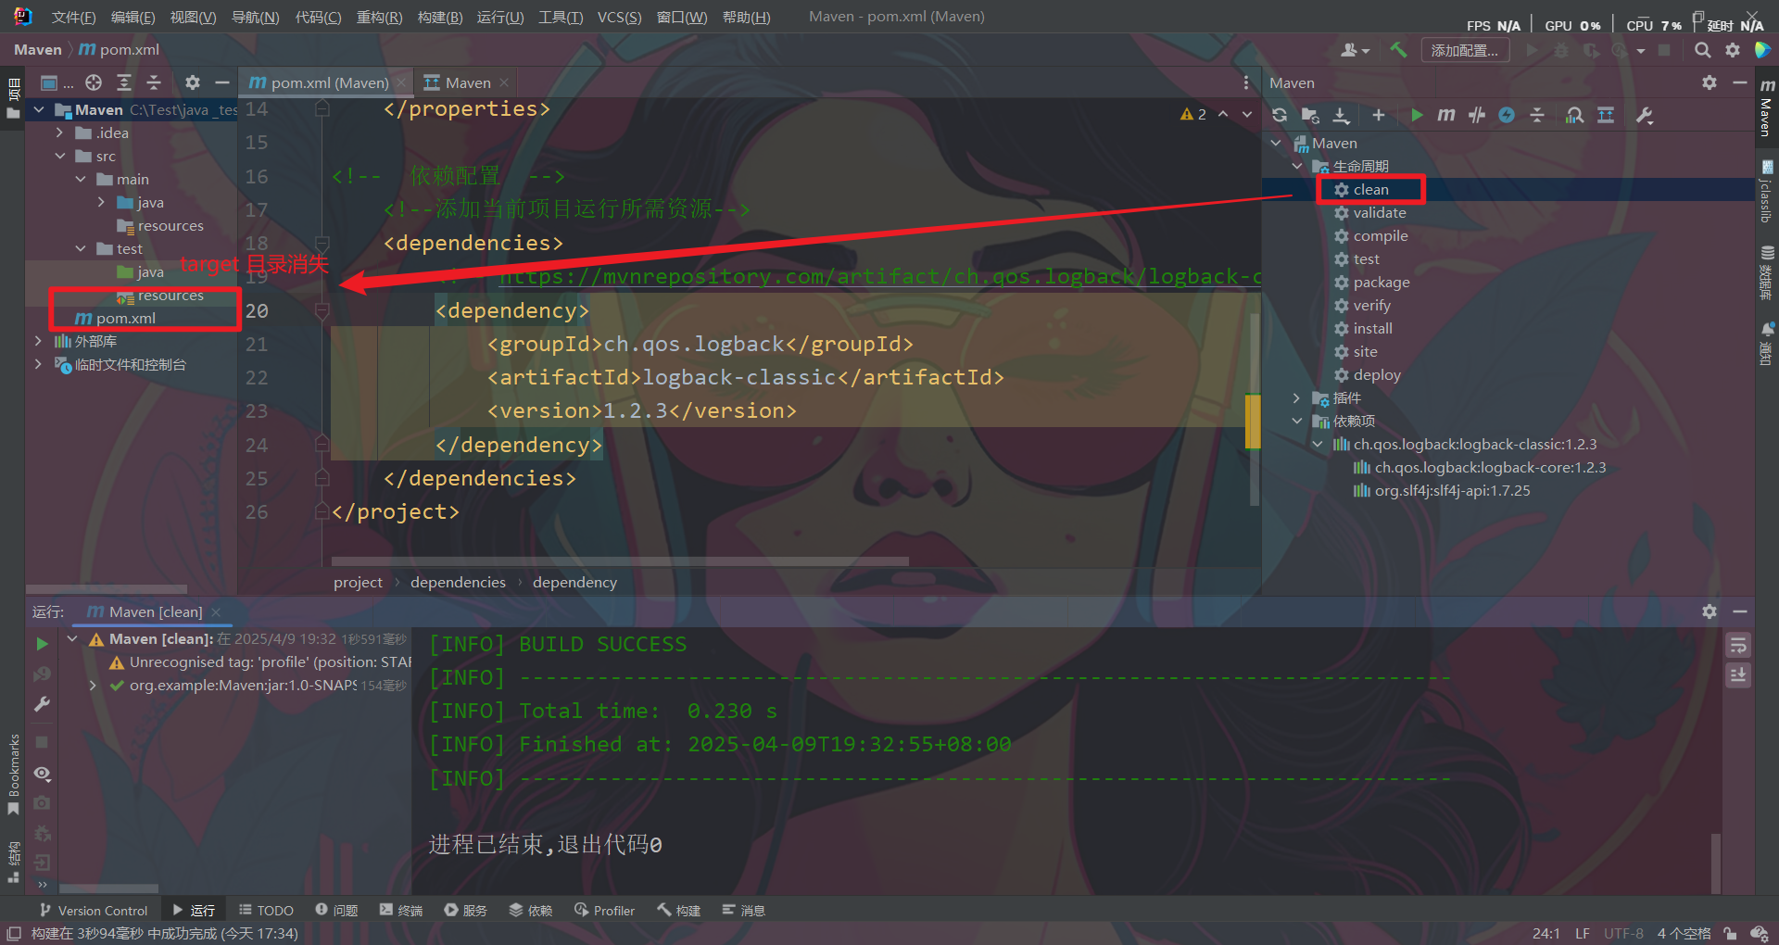
Task: Open Maven panel gear options
Action: point(1710,82)
